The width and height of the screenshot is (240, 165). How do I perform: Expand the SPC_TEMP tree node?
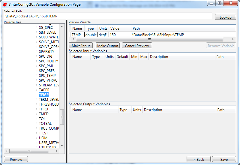(x=36, y=76)
